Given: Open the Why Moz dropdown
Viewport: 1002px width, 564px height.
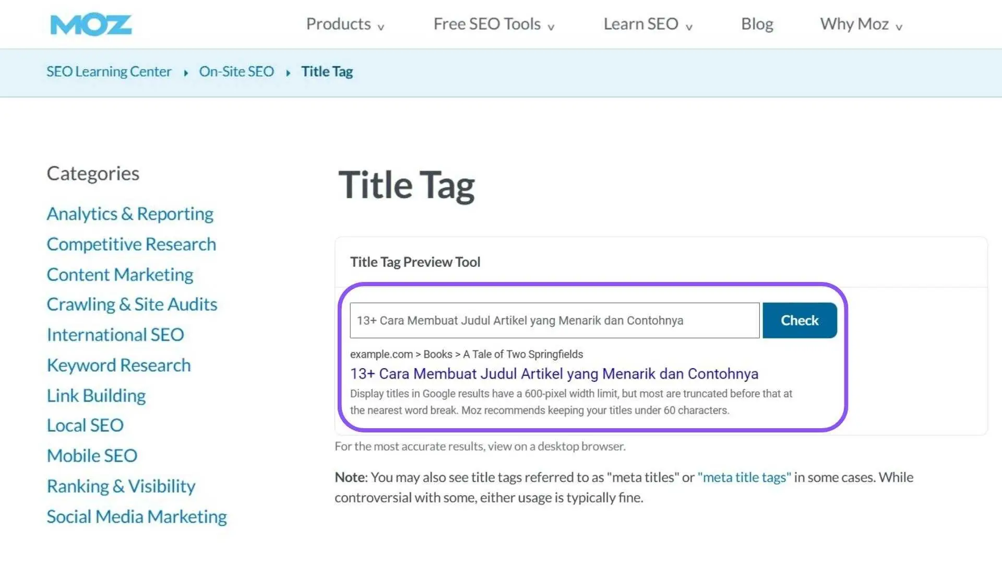Looking at the screenshot, I should point(861,25).
